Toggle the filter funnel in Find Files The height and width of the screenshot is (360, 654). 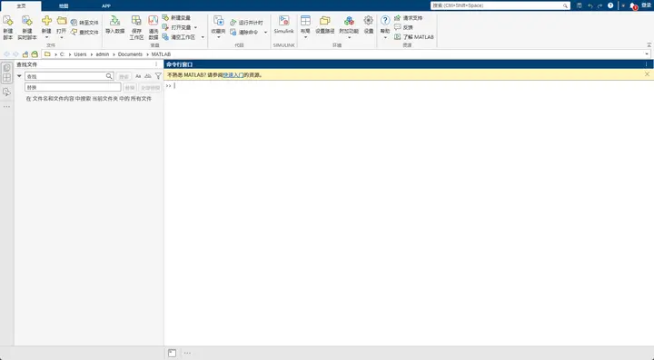[x=158, y=76]
